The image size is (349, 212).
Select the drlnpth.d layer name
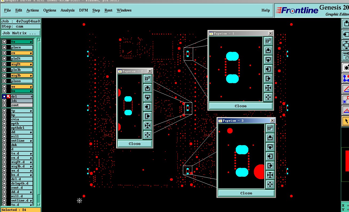(x=22, y=183)
